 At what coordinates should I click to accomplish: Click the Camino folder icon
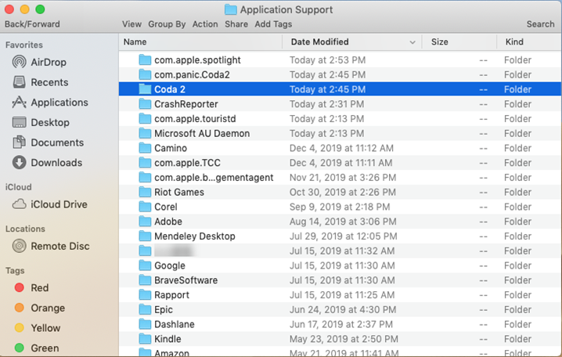pyautogui.click(x=145, y=148)
